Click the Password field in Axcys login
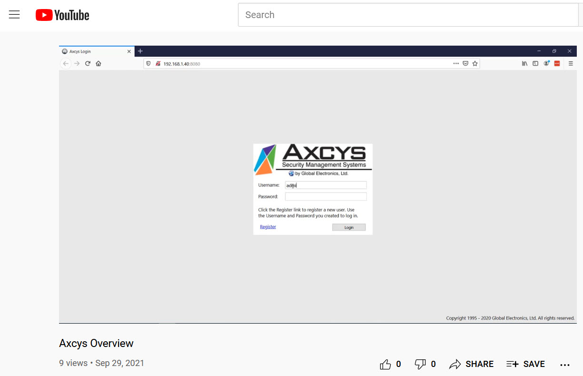Image resolution: width=583 pixels, height=376 pixels. [x=326, y=196]
